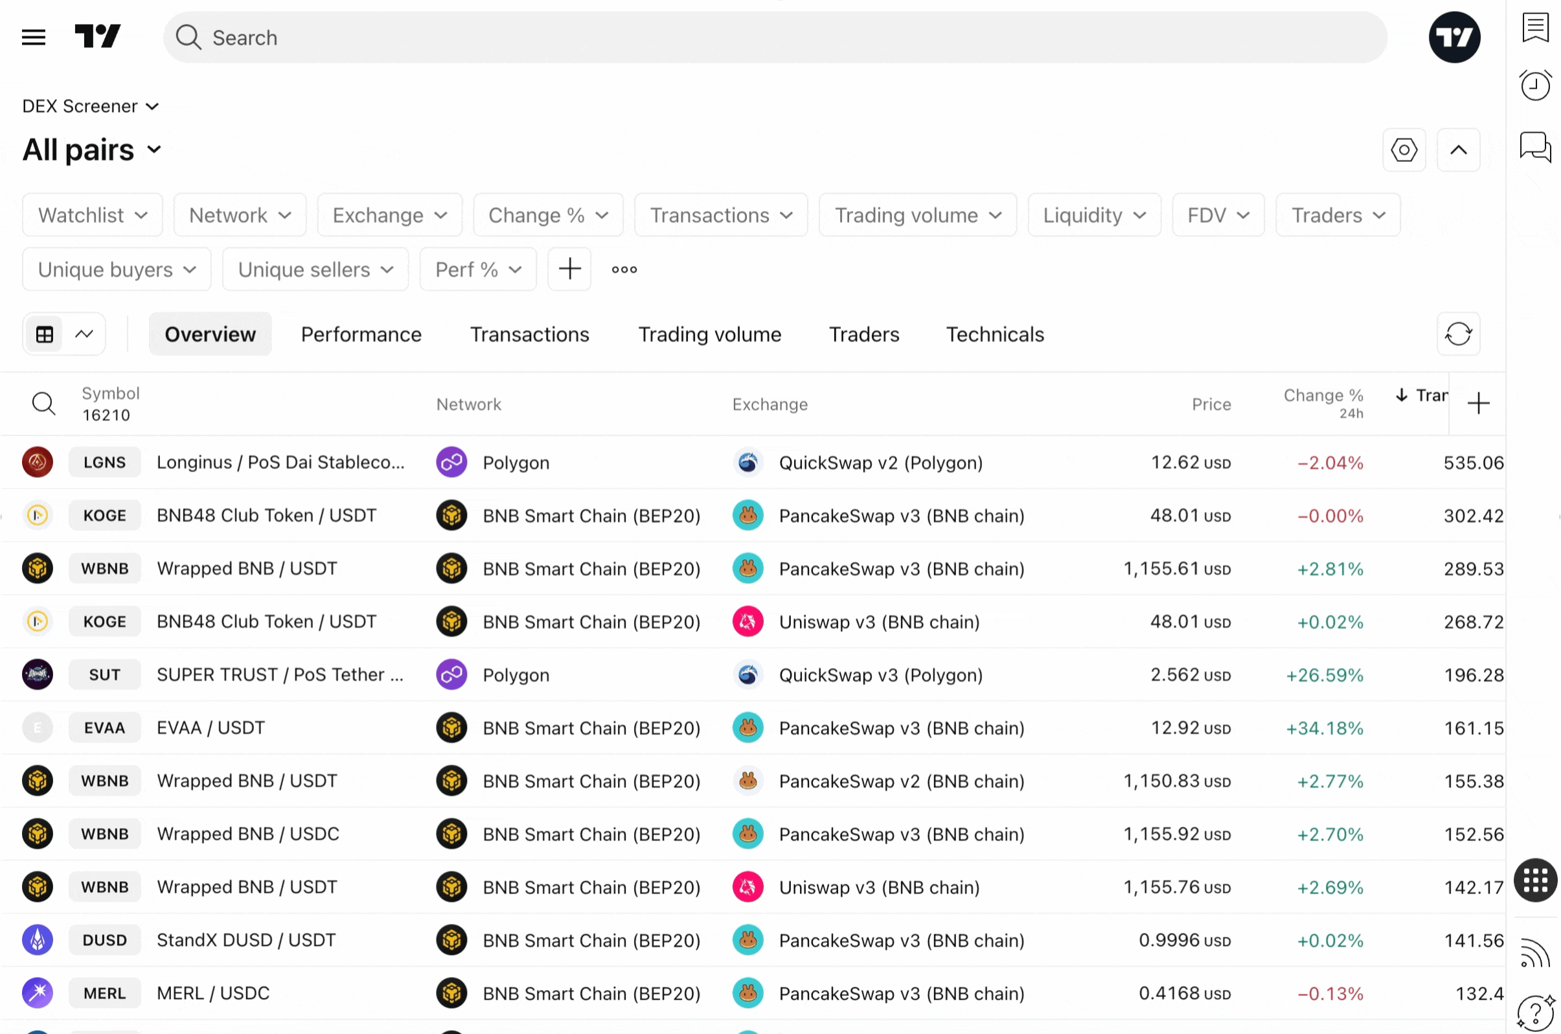Sort by the Change % 24h column
Viewport: 1561px width, 1034px height.
[1323, 403]
